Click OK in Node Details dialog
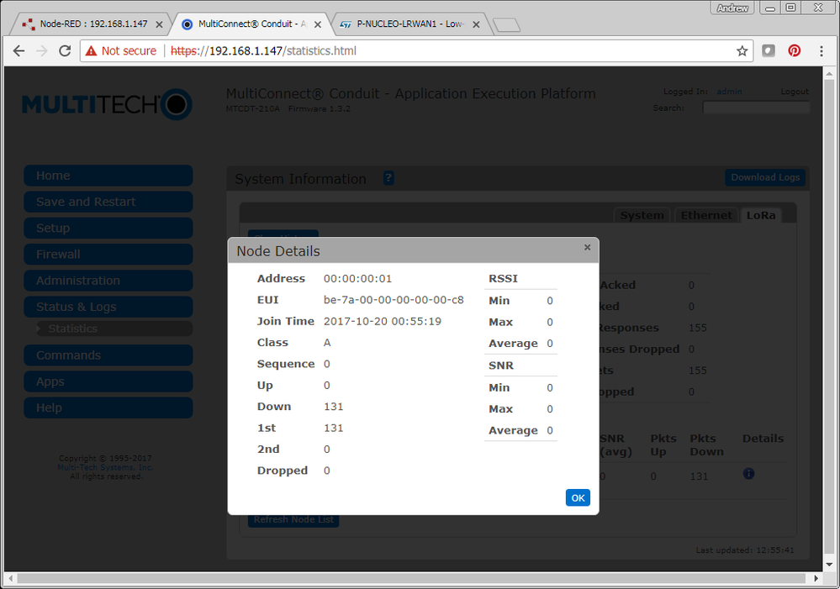The height and width of the screenshot is (589, 840). [x=578, y=497]
